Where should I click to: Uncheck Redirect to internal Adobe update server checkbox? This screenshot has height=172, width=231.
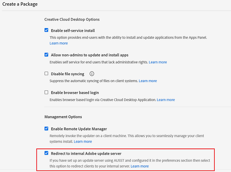click(x=46, y=153)
